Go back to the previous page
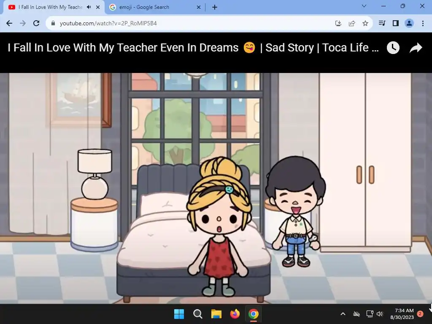This screenshot has width=432, height=324. click(9, 24)
